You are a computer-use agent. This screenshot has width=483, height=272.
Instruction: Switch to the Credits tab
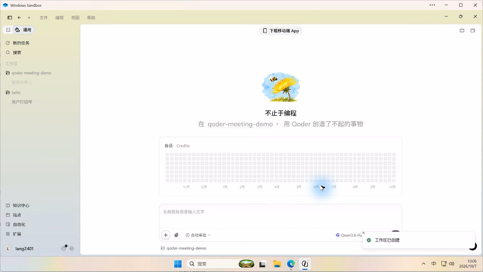click(183, 146)
